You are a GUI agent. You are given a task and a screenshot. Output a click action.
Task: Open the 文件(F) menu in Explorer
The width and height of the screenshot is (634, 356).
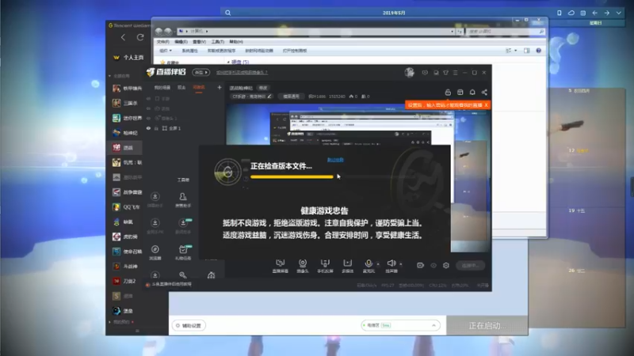[x=162, y=42]
